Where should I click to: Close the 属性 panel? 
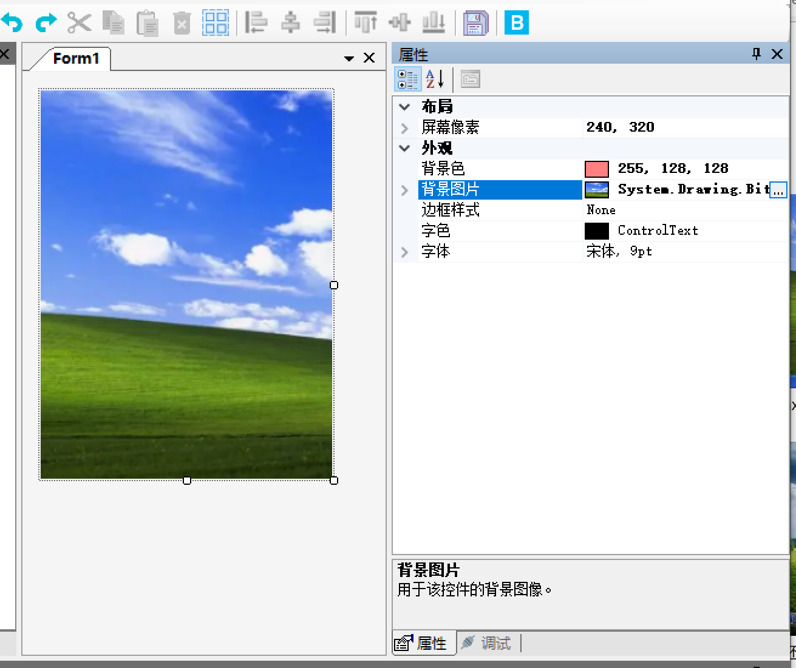coord(777,54)
